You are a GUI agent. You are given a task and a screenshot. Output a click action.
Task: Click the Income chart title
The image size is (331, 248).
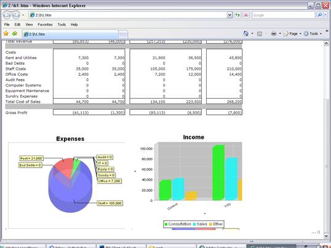[x=194, y=137]
